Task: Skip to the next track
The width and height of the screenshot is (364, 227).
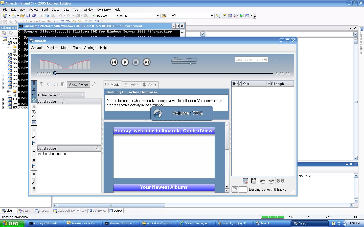Action: pyautogui.click(x=147, y=62)
